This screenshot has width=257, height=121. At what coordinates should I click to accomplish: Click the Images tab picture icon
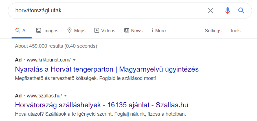39,30
